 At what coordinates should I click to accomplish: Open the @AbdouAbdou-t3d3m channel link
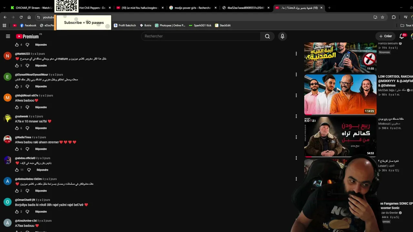pyautogui.click(x=28, y=179)
